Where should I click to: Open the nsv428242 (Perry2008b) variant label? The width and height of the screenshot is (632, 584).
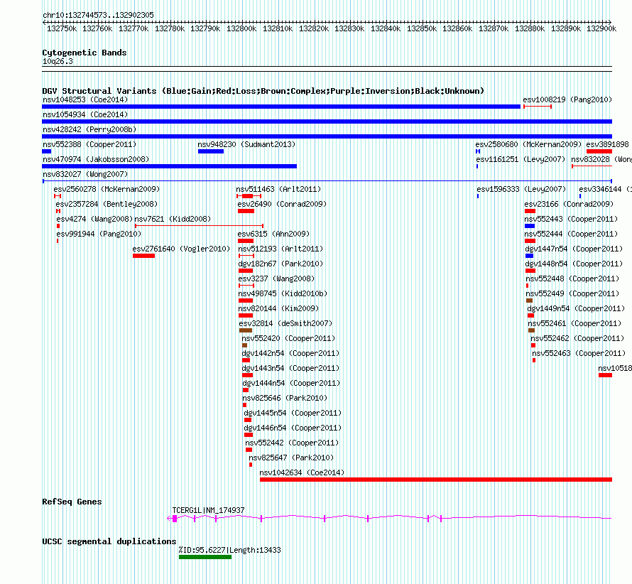coord(89,129)
